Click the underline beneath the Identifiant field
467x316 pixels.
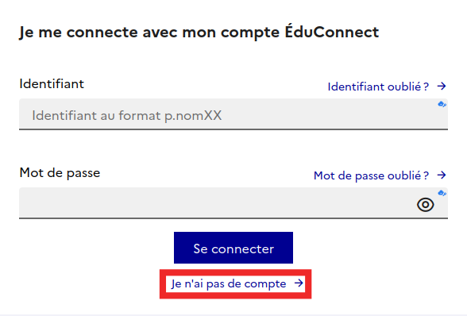(234, 129)
